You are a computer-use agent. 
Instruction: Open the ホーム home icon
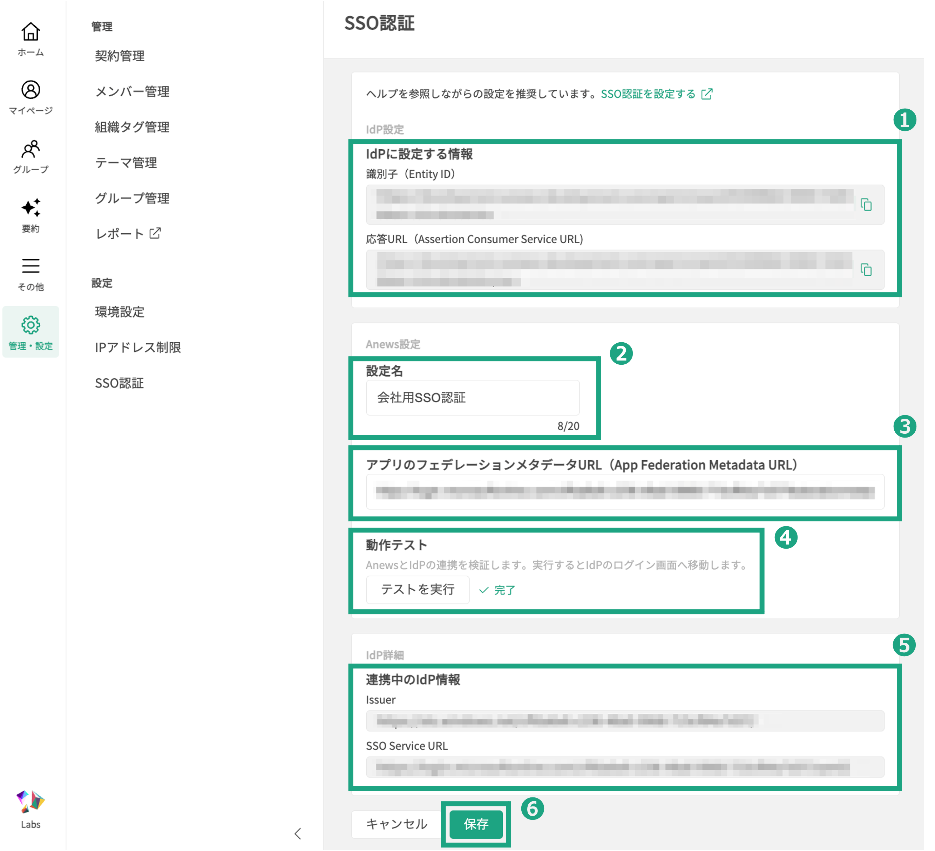coord(31,33)
